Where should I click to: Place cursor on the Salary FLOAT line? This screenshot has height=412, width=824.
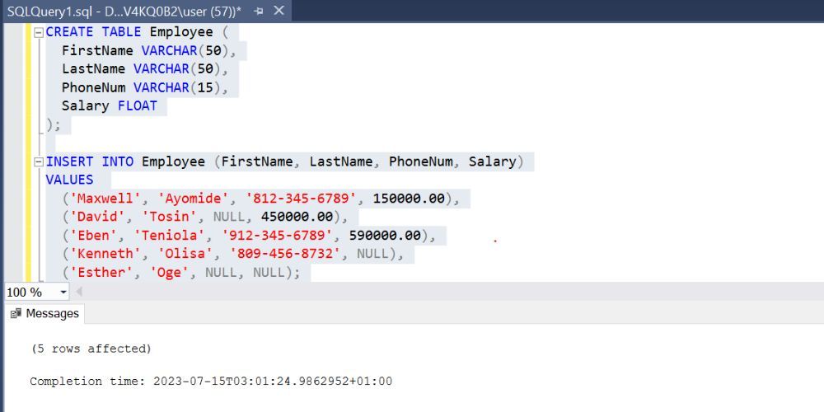pos(109,105)
